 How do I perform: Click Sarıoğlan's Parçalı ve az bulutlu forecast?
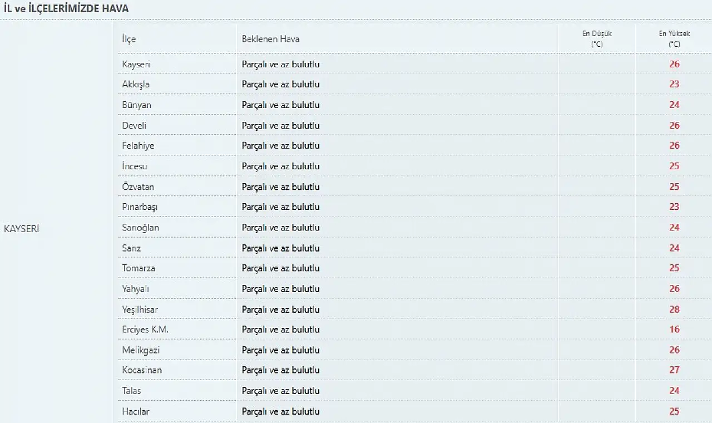tap(281, 228)
